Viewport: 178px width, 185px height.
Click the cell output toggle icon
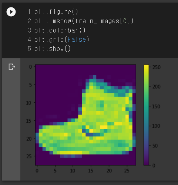point(12,67)
